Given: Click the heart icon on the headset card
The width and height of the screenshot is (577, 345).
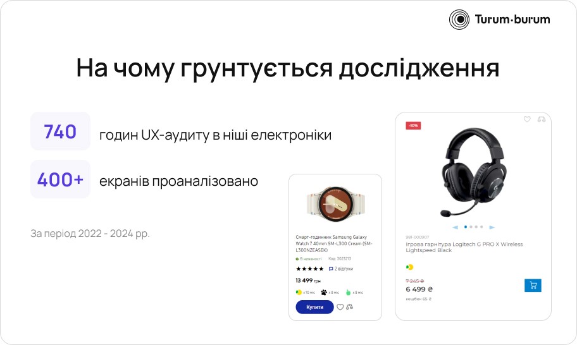Looking at the screenshot, I should (x=527, y=119).
